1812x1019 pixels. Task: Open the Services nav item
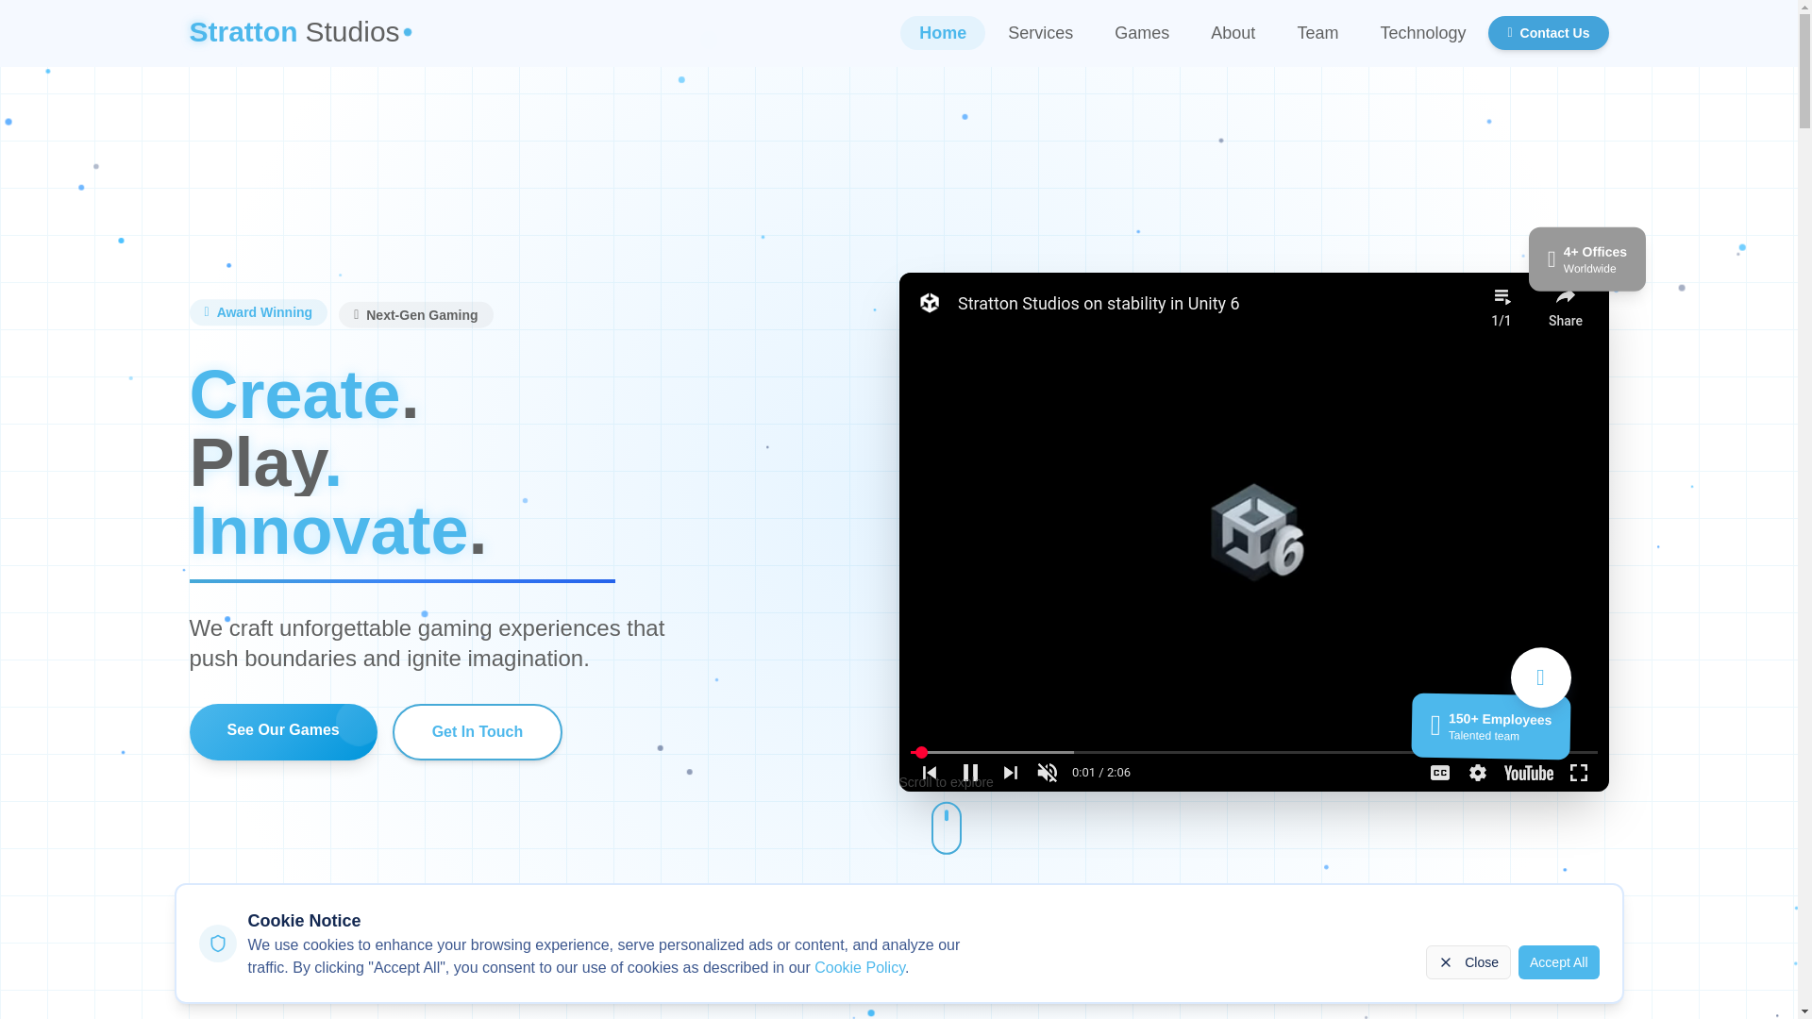click(1040, 33)
